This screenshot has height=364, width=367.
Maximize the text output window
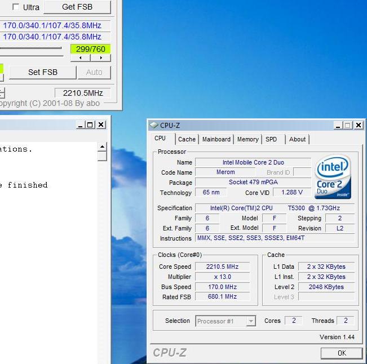point(90,125)
